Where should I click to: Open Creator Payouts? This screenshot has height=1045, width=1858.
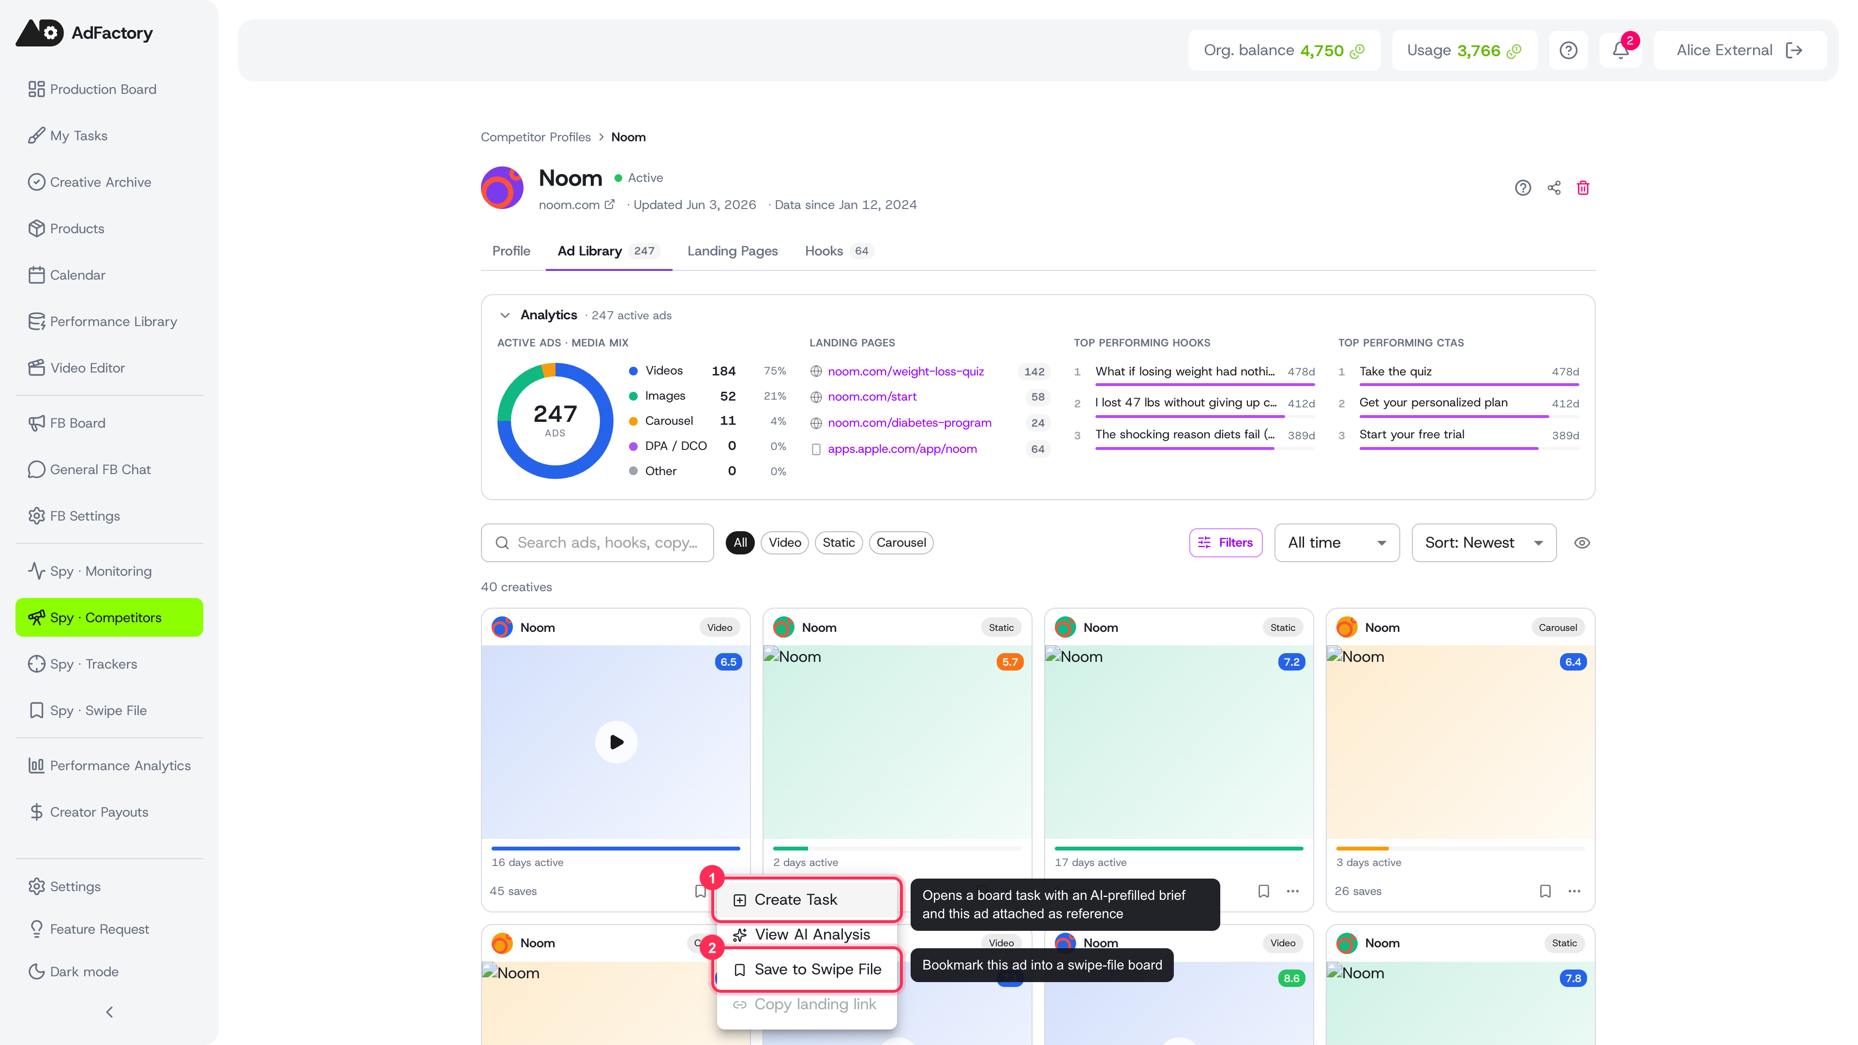109,812
